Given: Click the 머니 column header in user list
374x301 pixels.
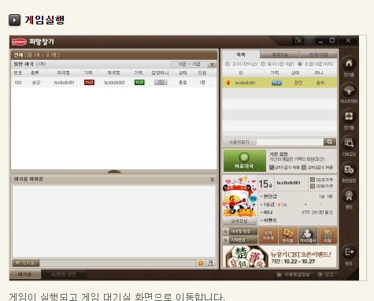Looking at the screenshot, I should coord(319,72).
